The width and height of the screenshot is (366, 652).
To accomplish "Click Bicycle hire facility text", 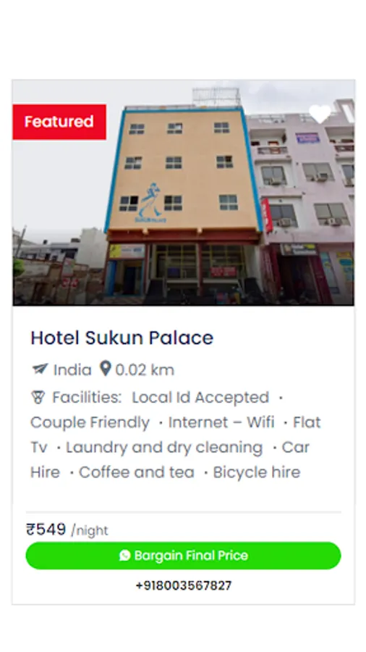I will [257, 472].
